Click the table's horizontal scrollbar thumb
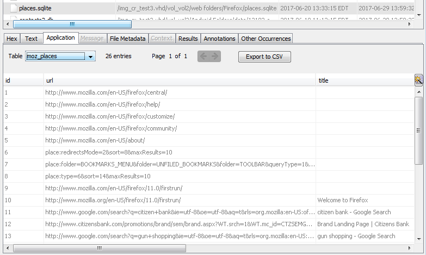Screen dimensions: 426x255 click(100, 248)
